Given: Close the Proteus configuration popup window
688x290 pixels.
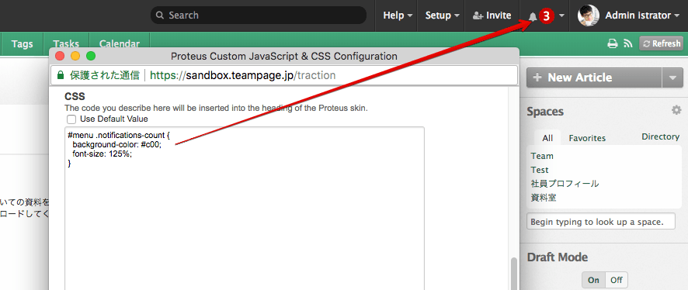Looking at the screenshot, I should [60, 56].
